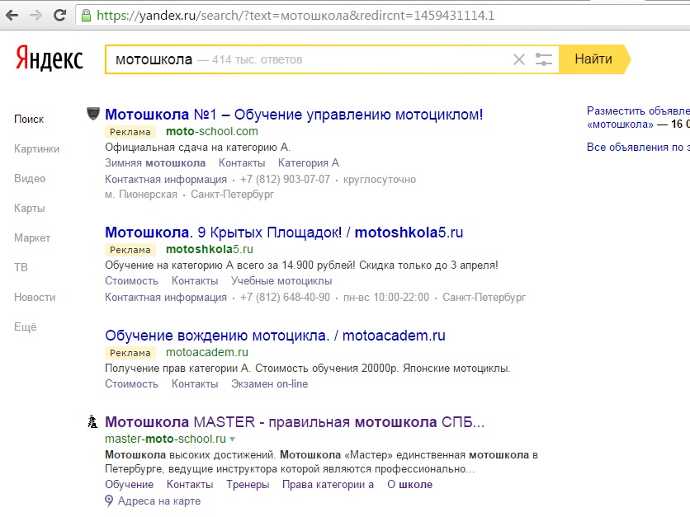
Task: Open the Экзамен on-line sitelink
Action: click(270, 384)
